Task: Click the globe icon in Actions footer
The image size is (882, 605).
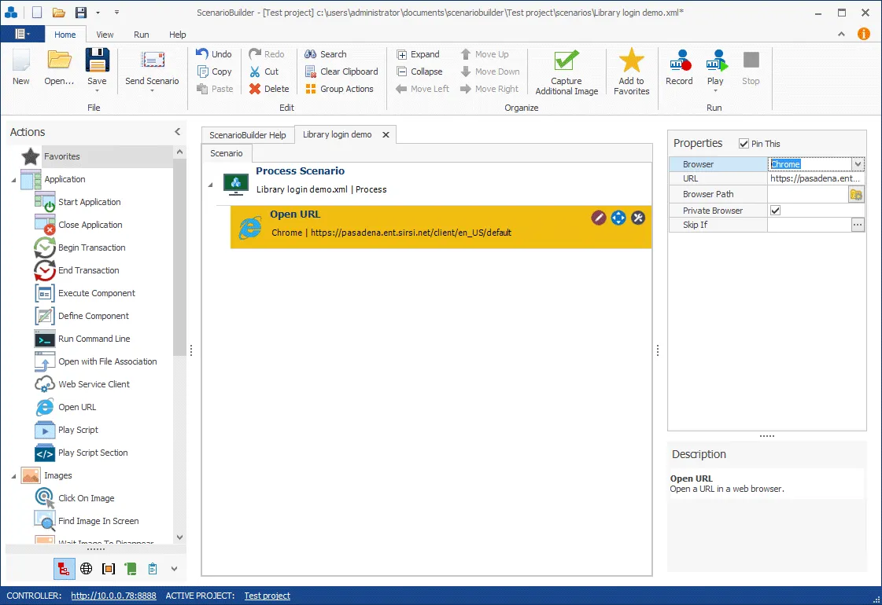Action: pos(86,569)
